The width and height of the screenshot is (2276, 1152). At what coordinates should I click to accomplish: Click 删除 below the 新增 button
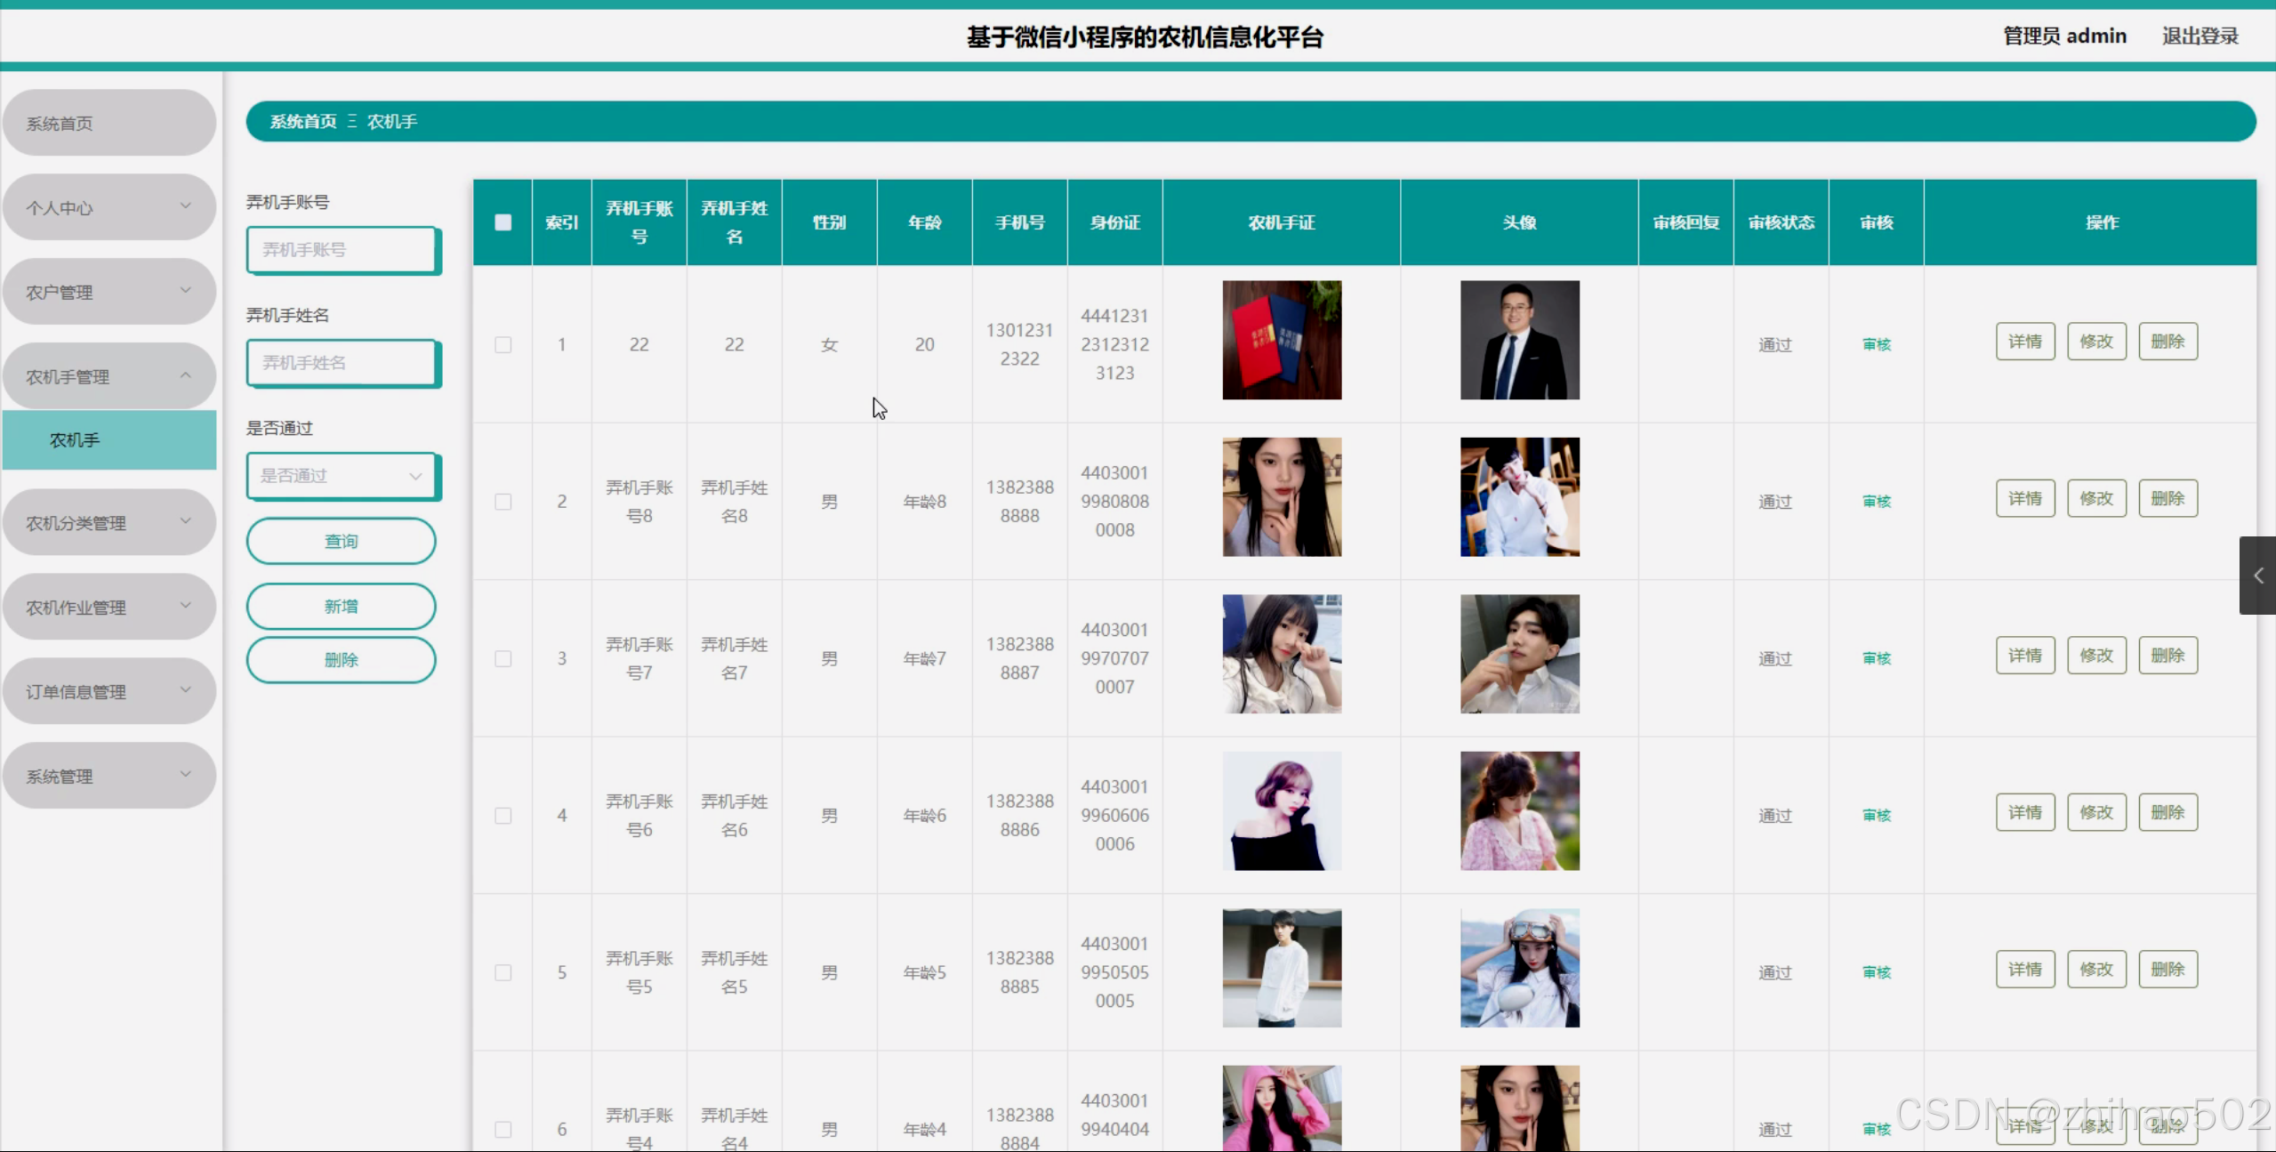click(x=342, y=660)
